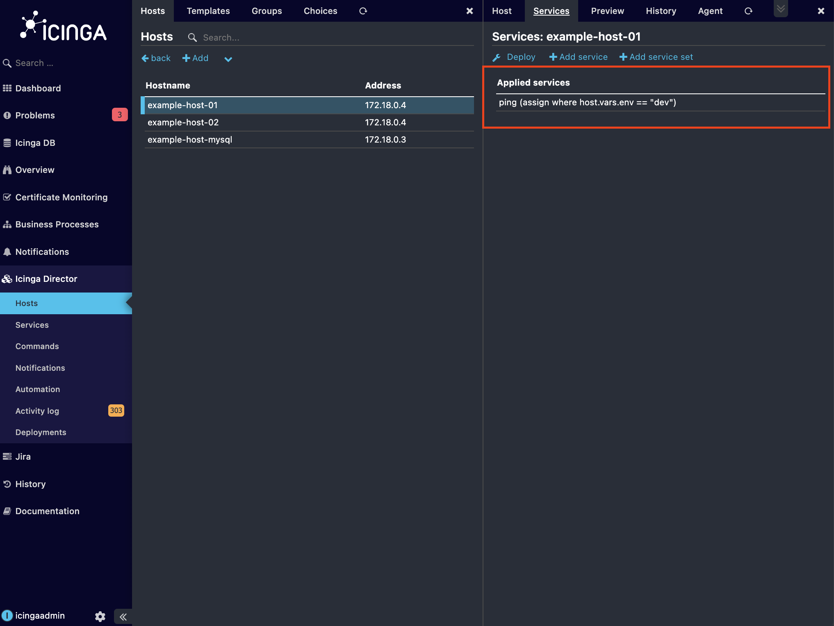Click the Problems warning icon
The height and width of the screenshot is (626, 834).
[7, 116]
